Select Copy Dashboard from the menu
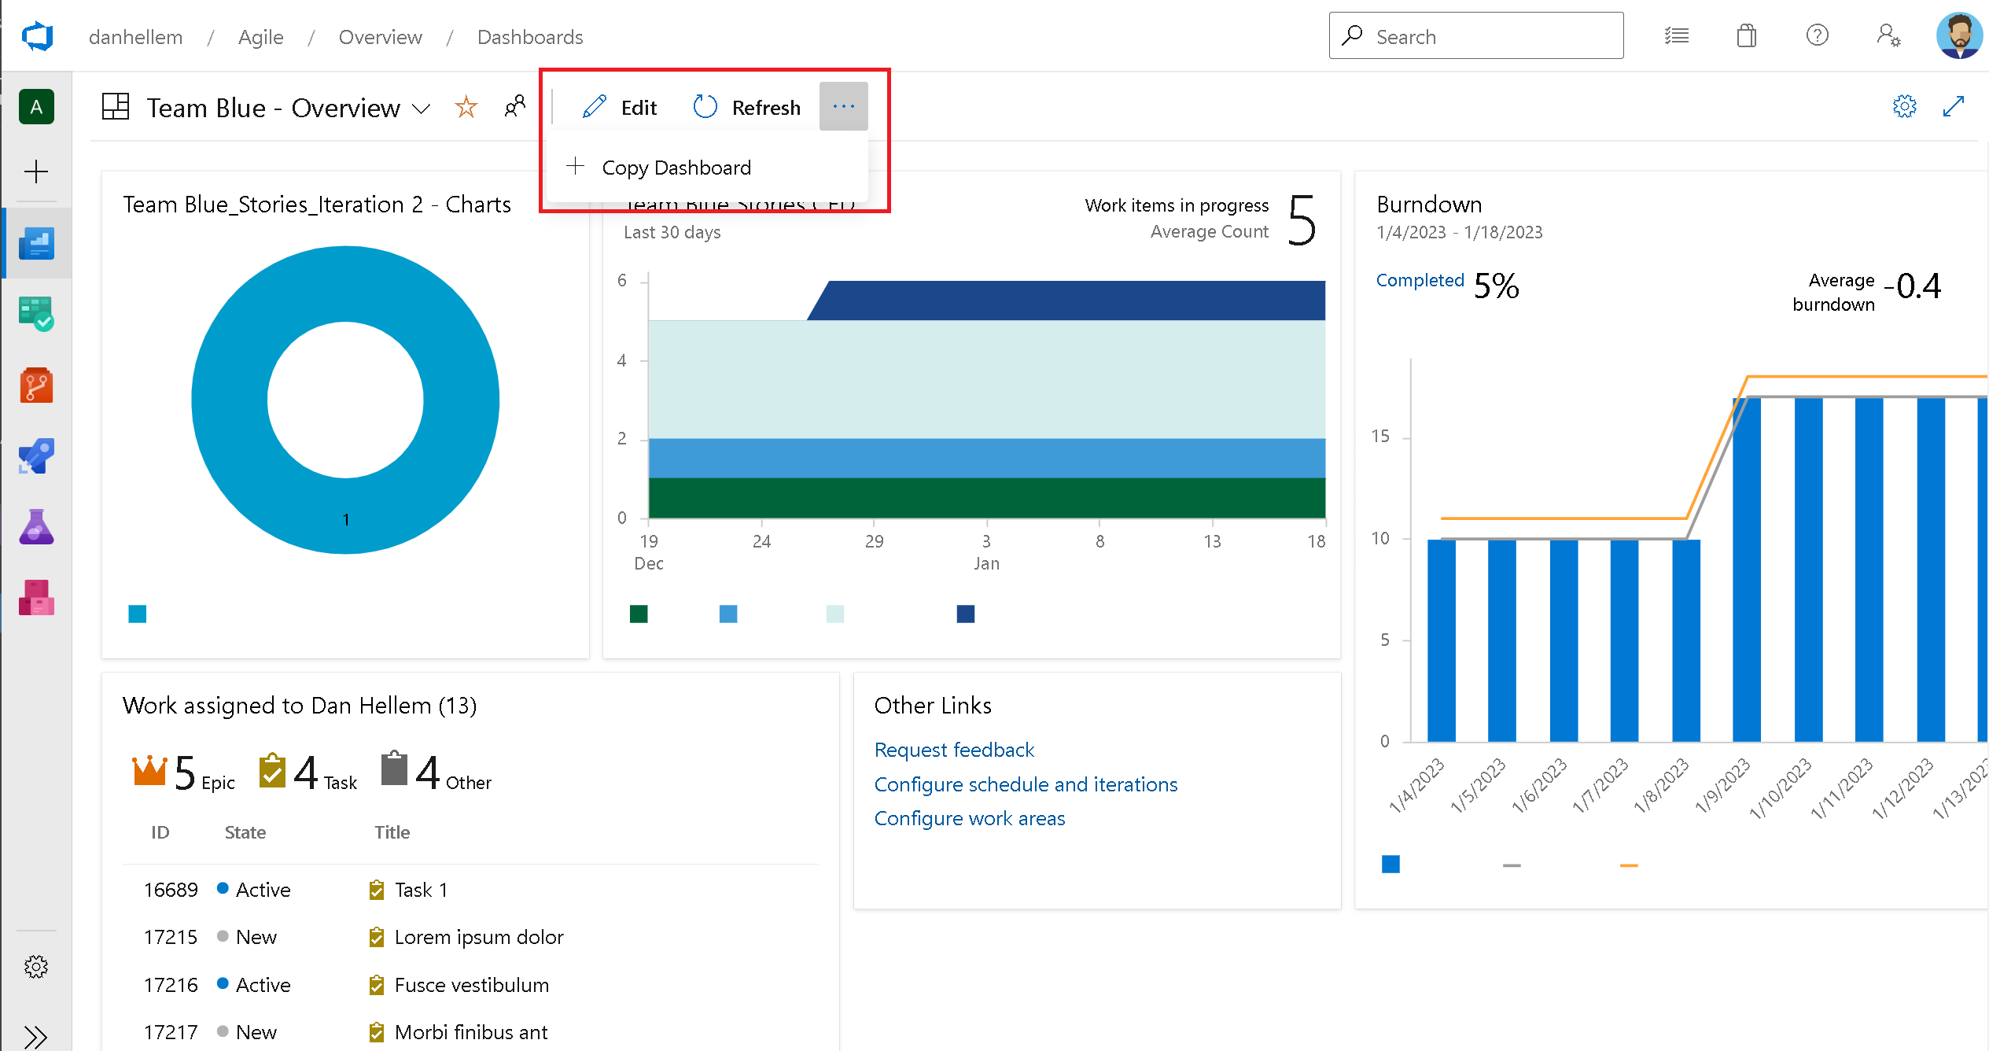 [x=677, y=167]
